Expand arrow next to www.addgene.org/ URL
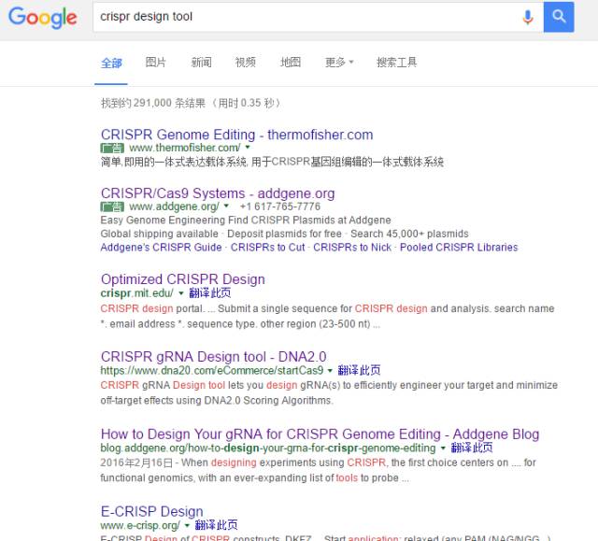Screen dimensions: 598x541 click(226, 206)
